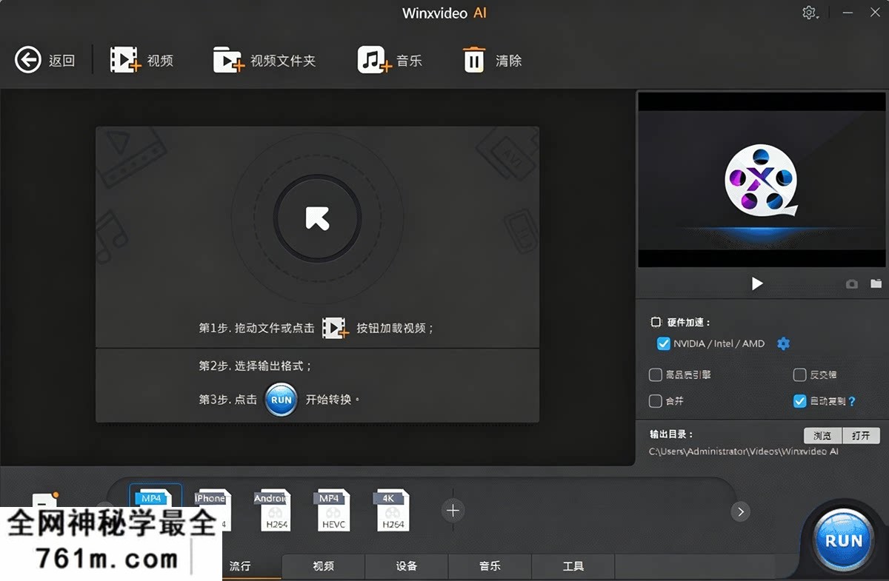Minimize the Winxvideo AI window
889x581 pixels.
click(x=848, y=13)
